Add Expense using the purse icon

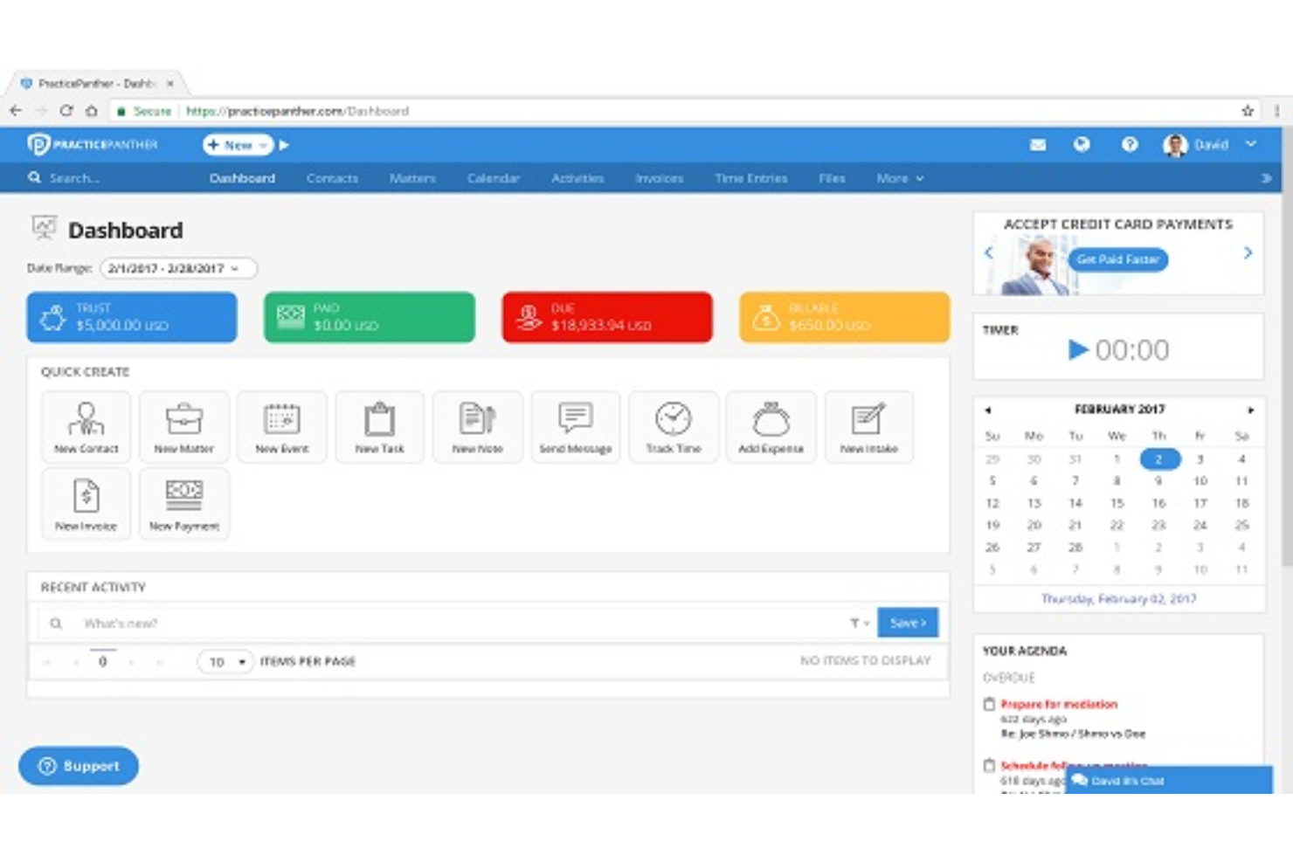click(771, 427)
